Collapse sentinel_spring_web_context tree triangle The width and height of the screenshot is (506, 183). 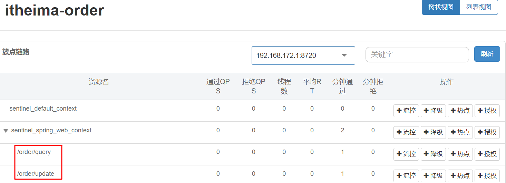pyautogui.click(x=6, y=131)
